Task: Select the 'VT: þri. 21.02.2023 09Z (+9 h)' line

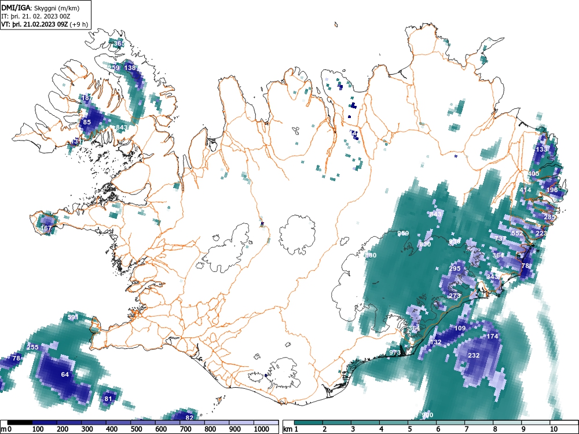Action: pyautogui.click(x=45, y=24)
